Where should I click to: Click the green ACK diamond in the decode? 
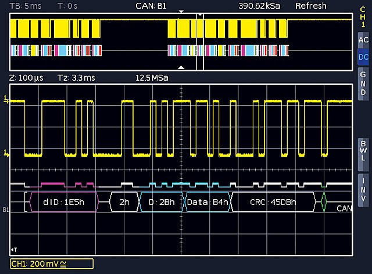(325, 202)
